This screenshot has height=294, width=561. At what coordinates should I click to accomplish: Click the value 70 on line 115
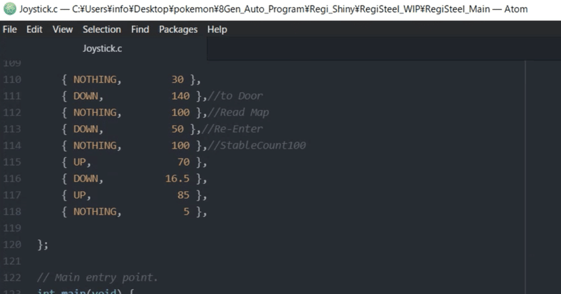click(184, 162)
